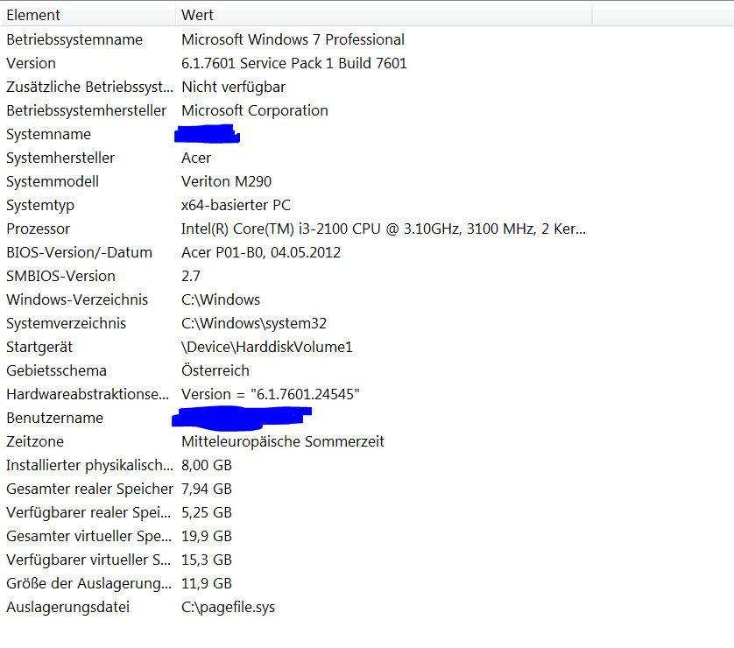Click the '8,00 GB' value
Viewport: 734px width, 648px height.
[x=207, y=465]
